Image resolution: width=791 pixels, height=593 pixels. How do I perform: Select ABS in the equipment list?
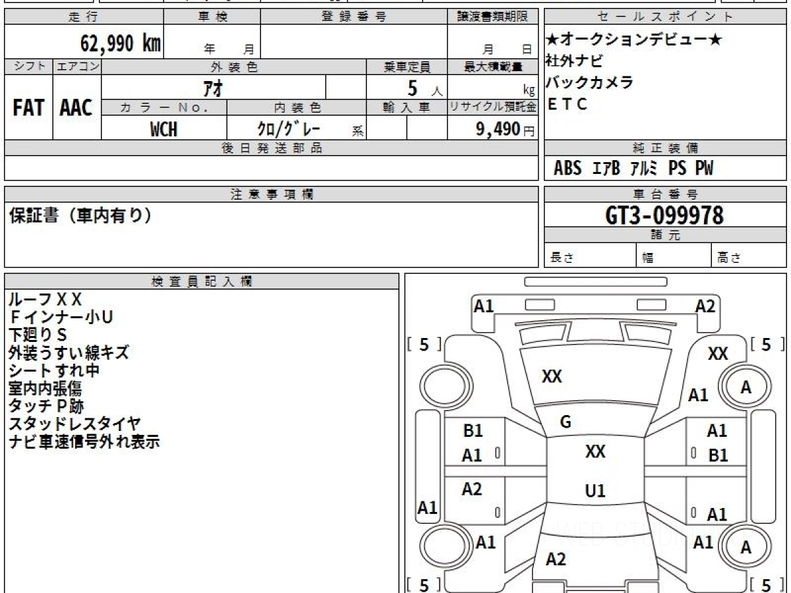point(568,169)
